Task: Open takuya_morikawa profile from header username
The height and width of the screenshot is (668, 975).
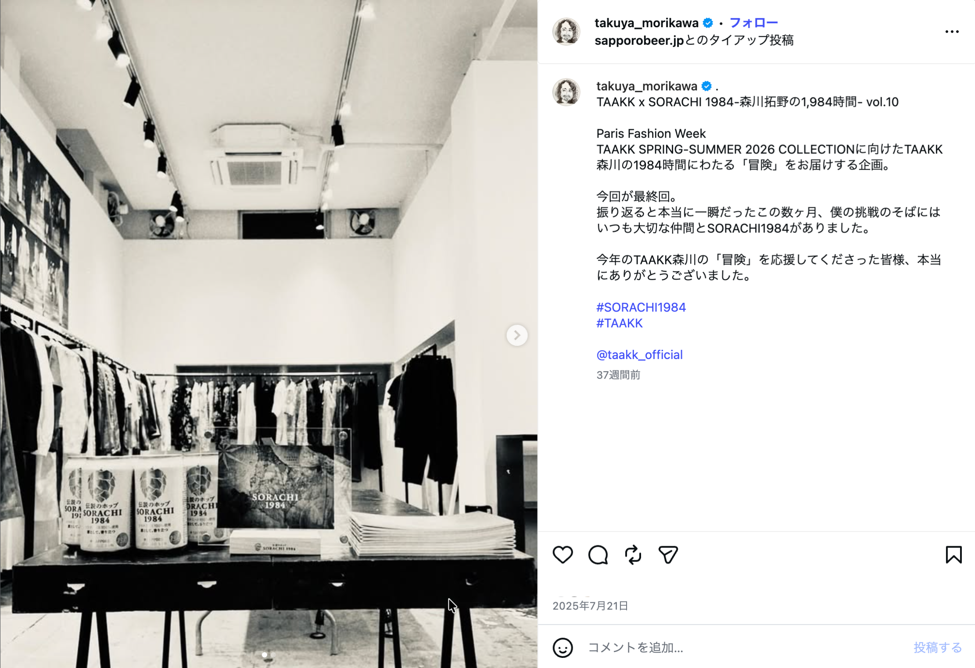Action: pos(646,23)
